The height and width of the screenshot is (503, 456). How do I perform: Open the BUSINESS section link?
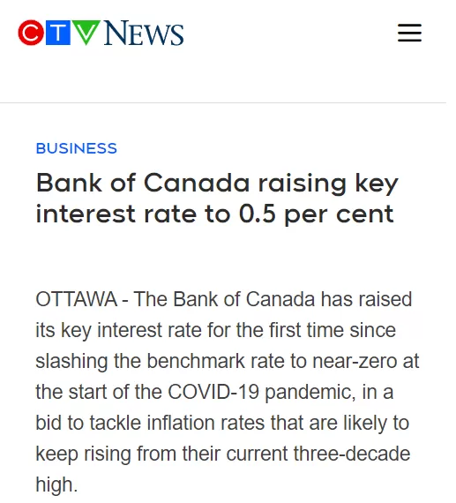coord(77,148)
